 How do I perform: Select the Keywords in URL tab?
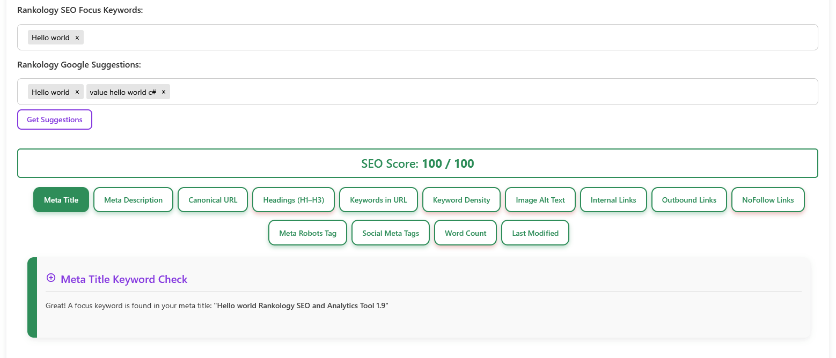tap(378, 200)
